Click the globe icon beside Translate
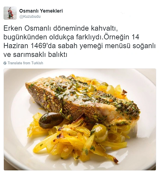Screen dimensions: 160x172 [x=5, y=63]
